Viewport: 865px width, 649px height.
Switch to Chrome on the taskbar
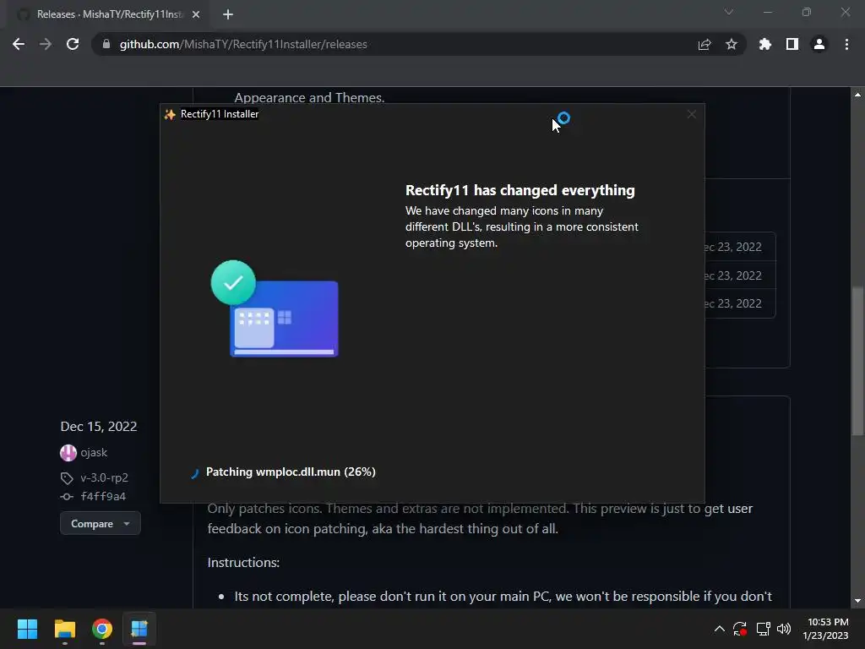[x=102, y=629]
